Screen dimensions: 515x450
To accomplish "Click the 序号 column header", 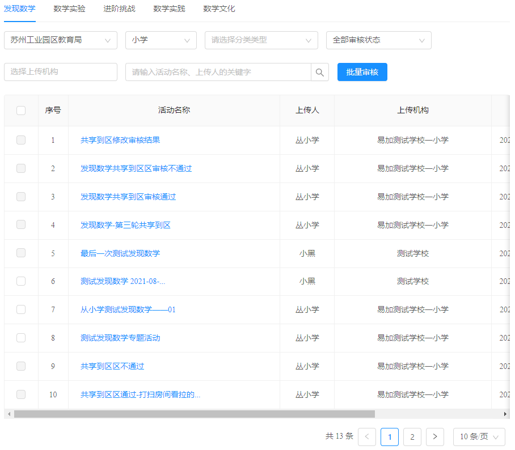I will pyautogui.click(x=53, y=111).
